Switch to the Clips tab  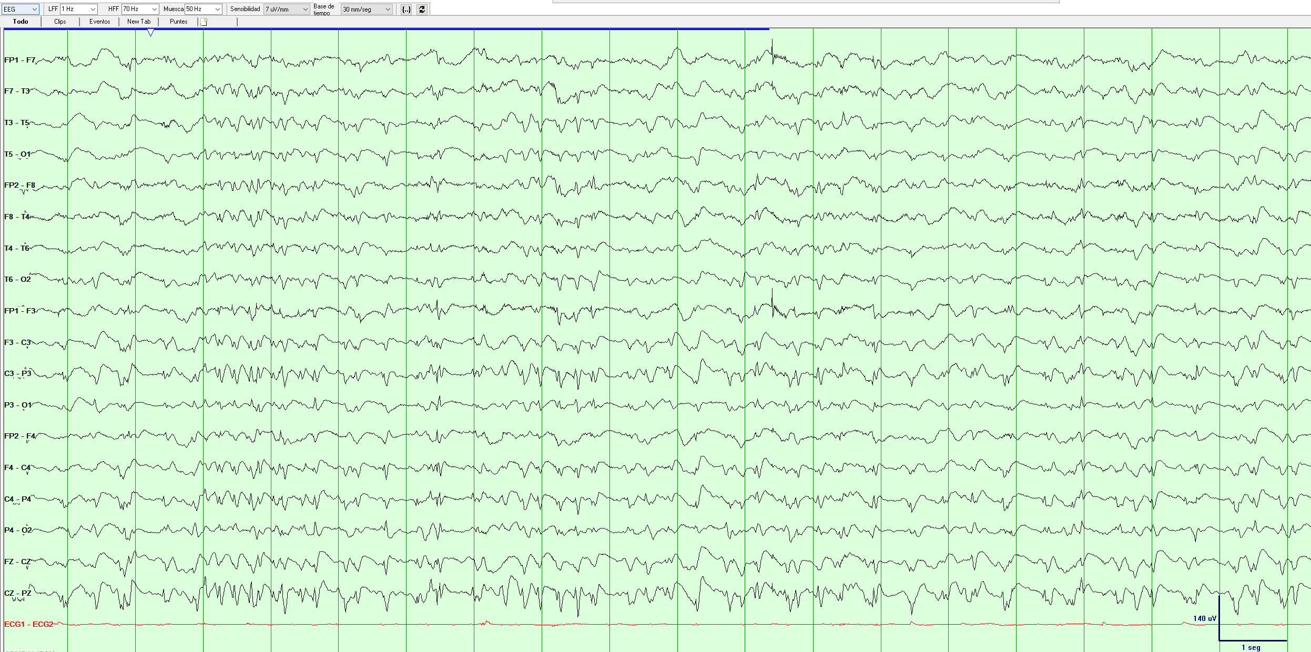(x=60, y=22)
